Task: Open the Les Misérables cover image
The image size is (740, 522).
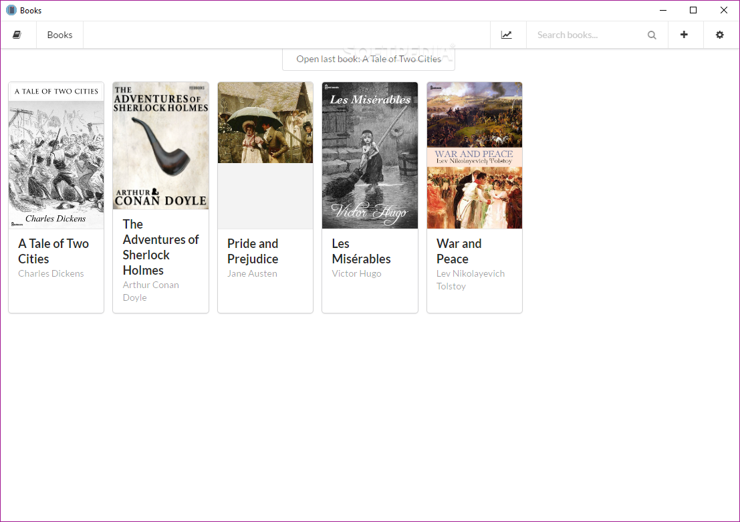Action: coord(370,155)
